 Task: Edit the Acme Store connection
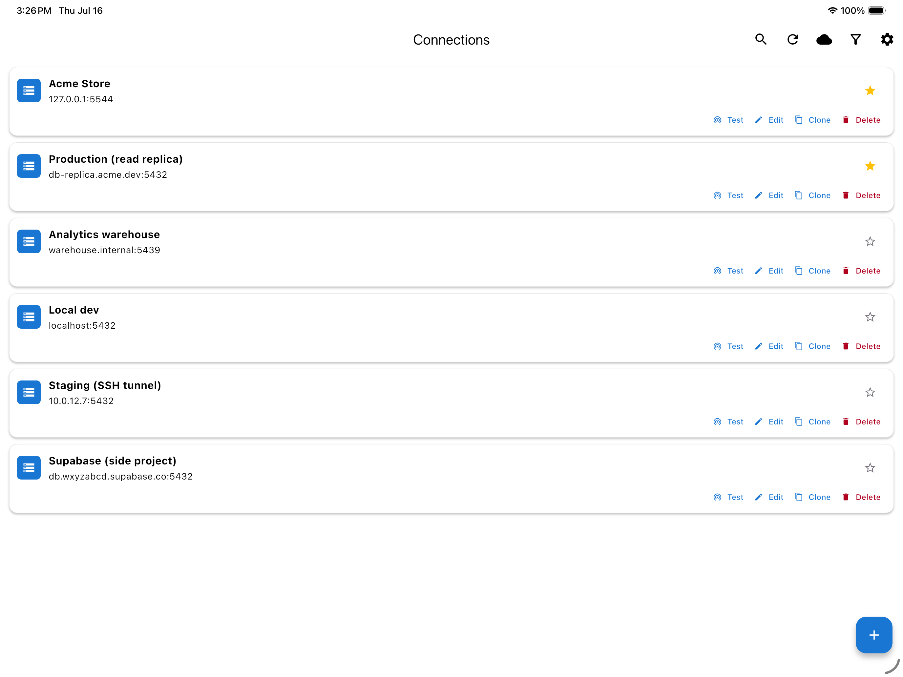pyautogui.click(x=769, y=120)
